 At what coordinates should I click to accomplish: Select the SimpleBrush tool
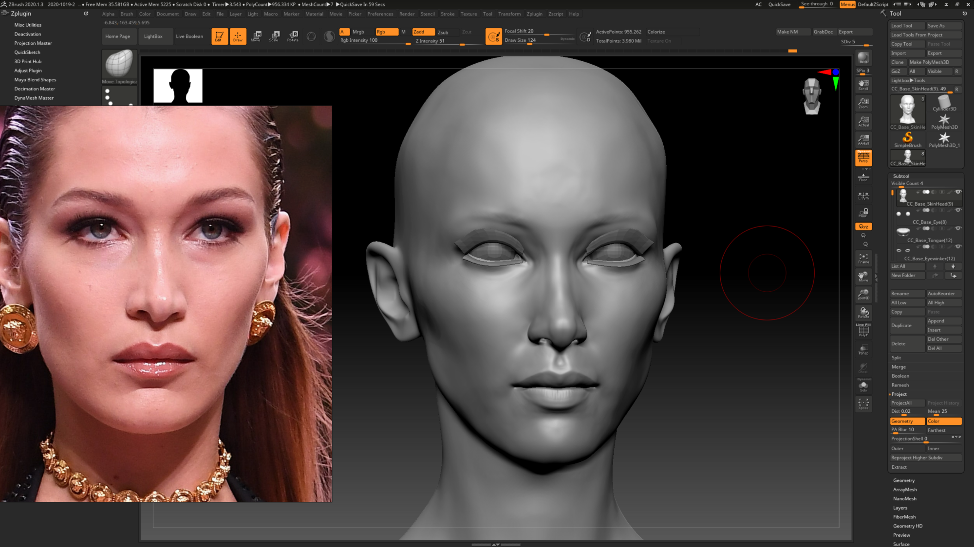(x=907, y=140)
